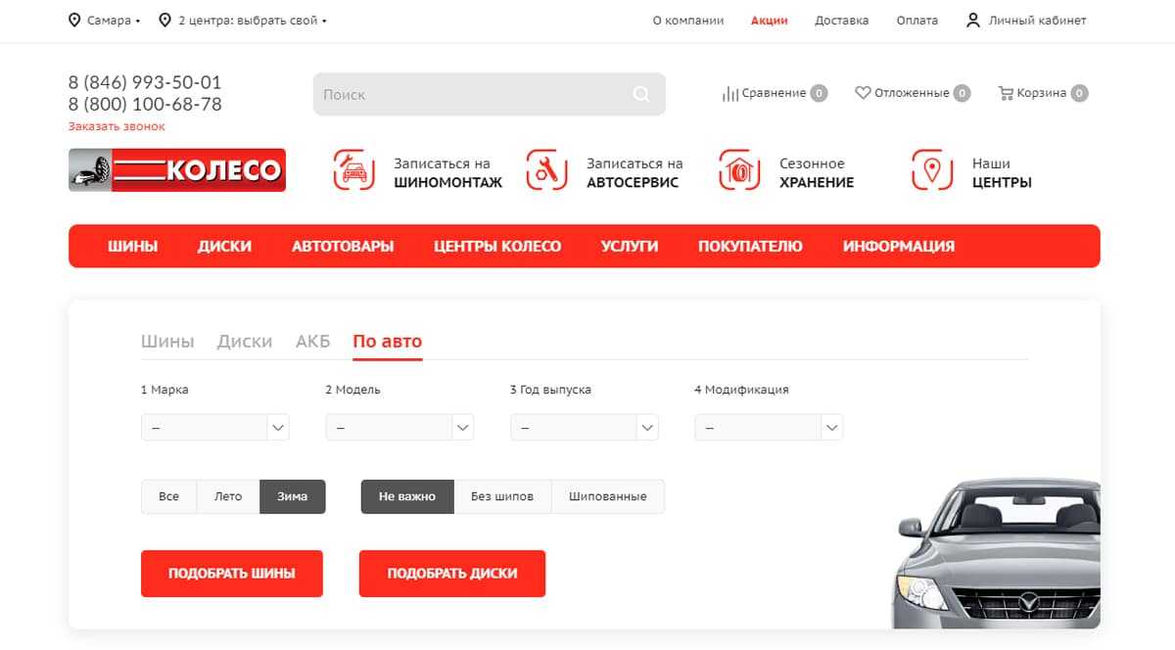1175x650 pixels.
Task: Click the auto service wrench icon
Action: pyautogui.click(x=546, y=170)
